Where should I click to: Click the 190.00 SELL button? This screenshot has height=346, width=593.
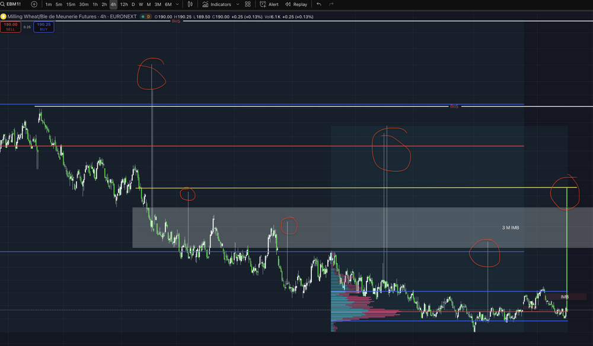pos(11,27)
